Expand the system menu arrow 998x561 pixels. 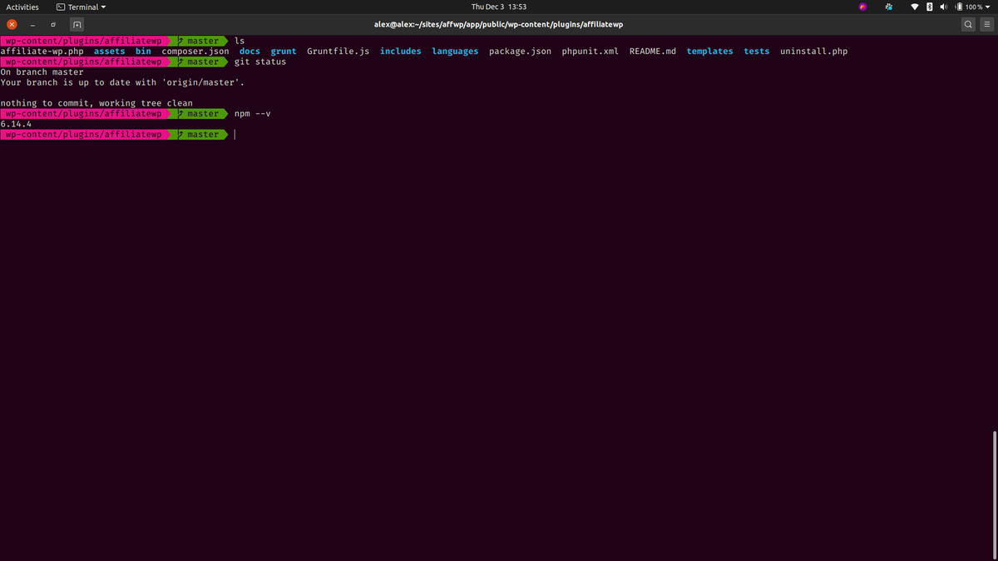point(989,7)
